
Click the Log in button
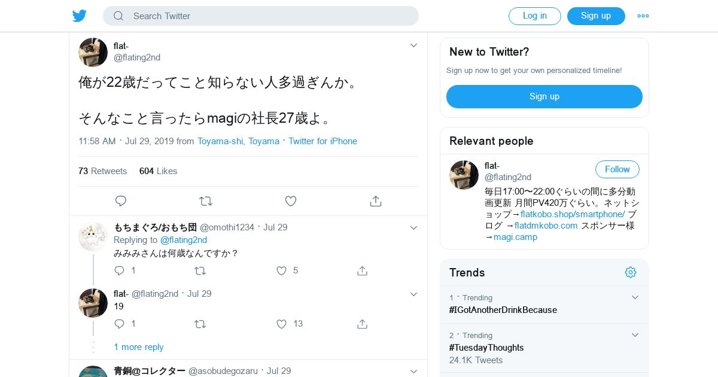pyautogui.click(x=535, y=16)
